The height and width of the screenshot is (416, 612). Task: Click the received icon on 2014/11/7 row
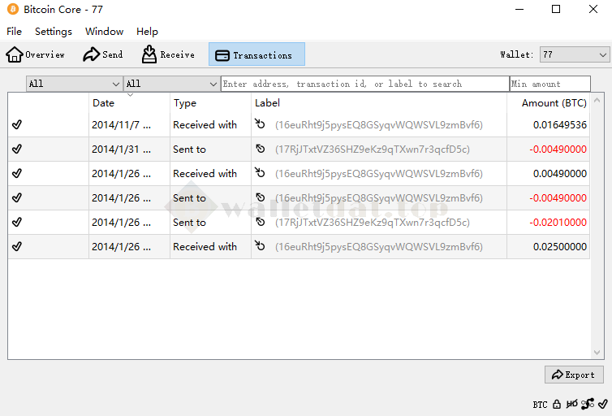coord(260,125)
